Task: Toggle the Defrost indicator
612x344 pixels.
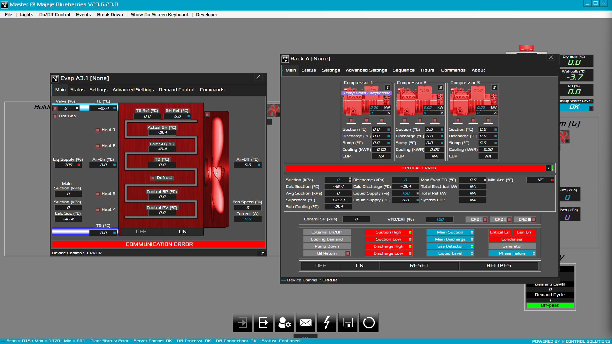Action: point(153,178)
